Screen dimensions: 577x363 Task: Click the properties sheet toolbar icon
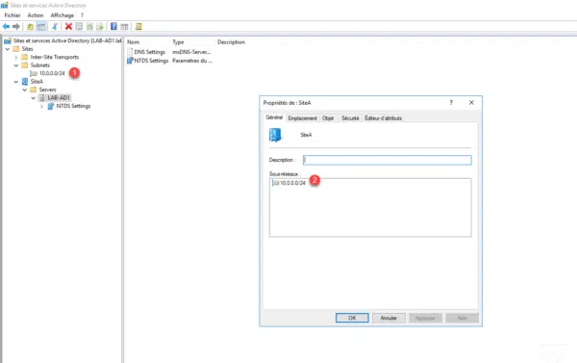click(x=79, y=27)
